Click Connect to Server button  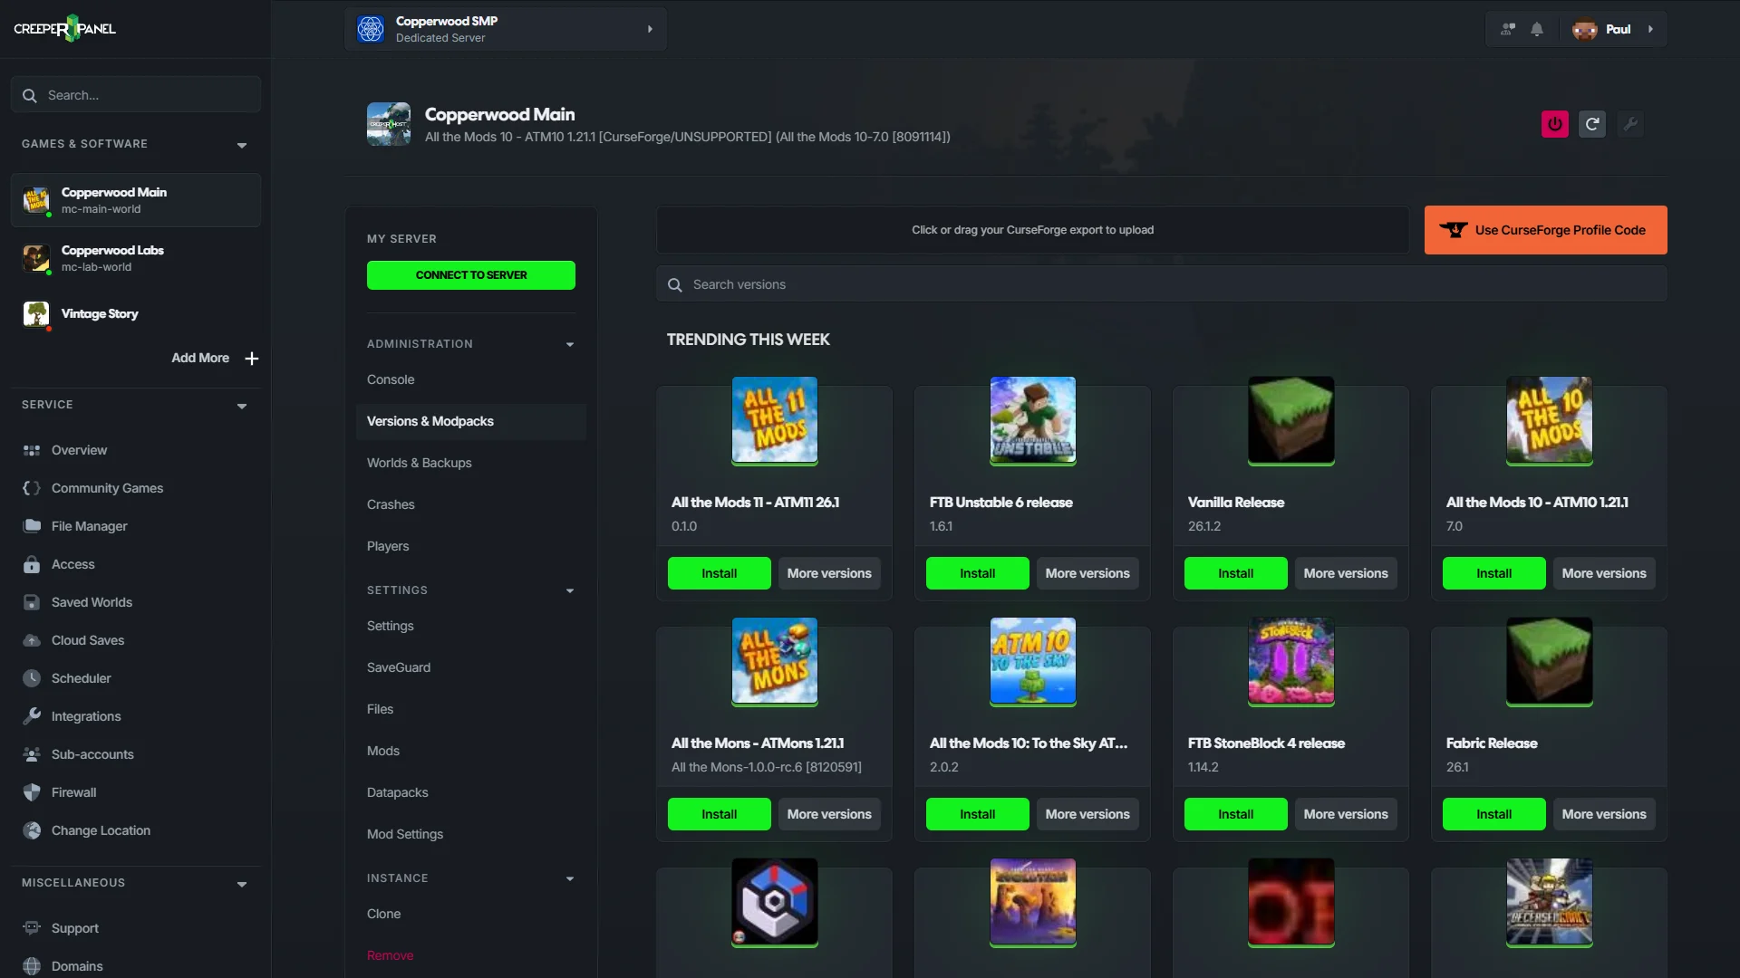471,275
